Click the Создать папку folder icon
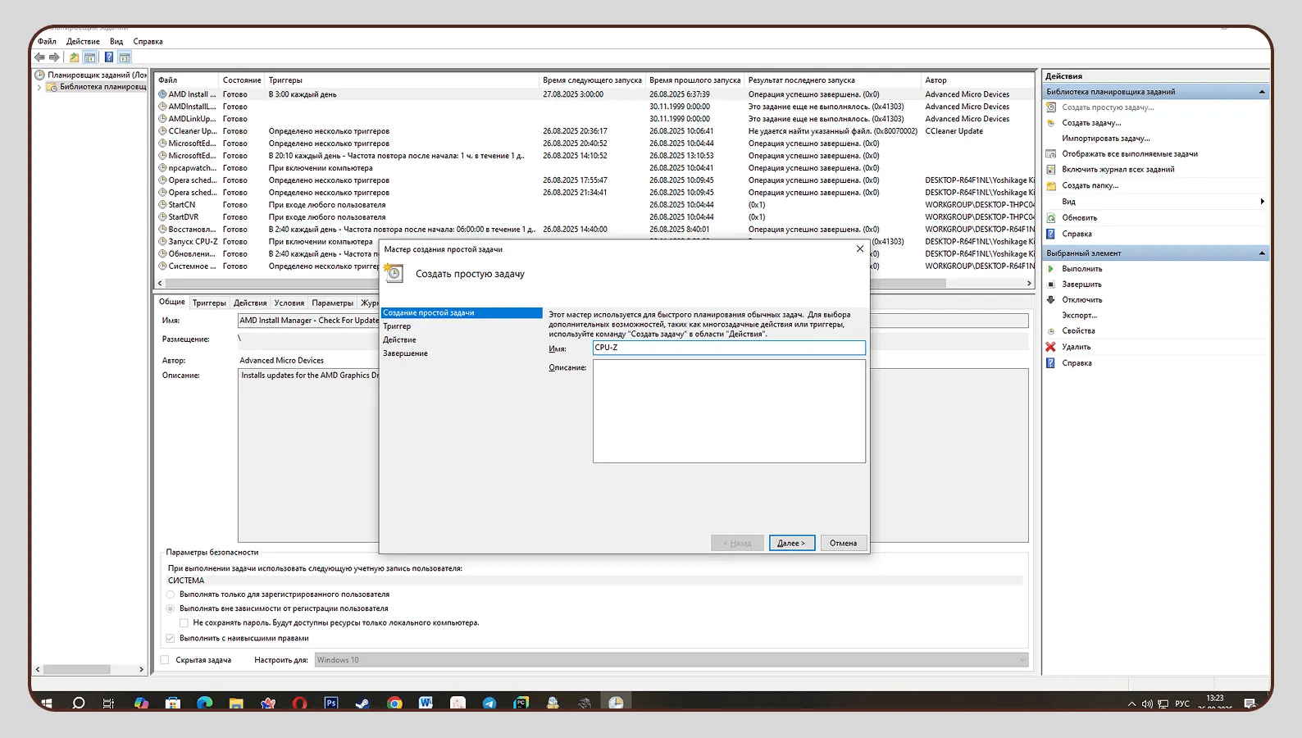 (x=1051, y=186)
